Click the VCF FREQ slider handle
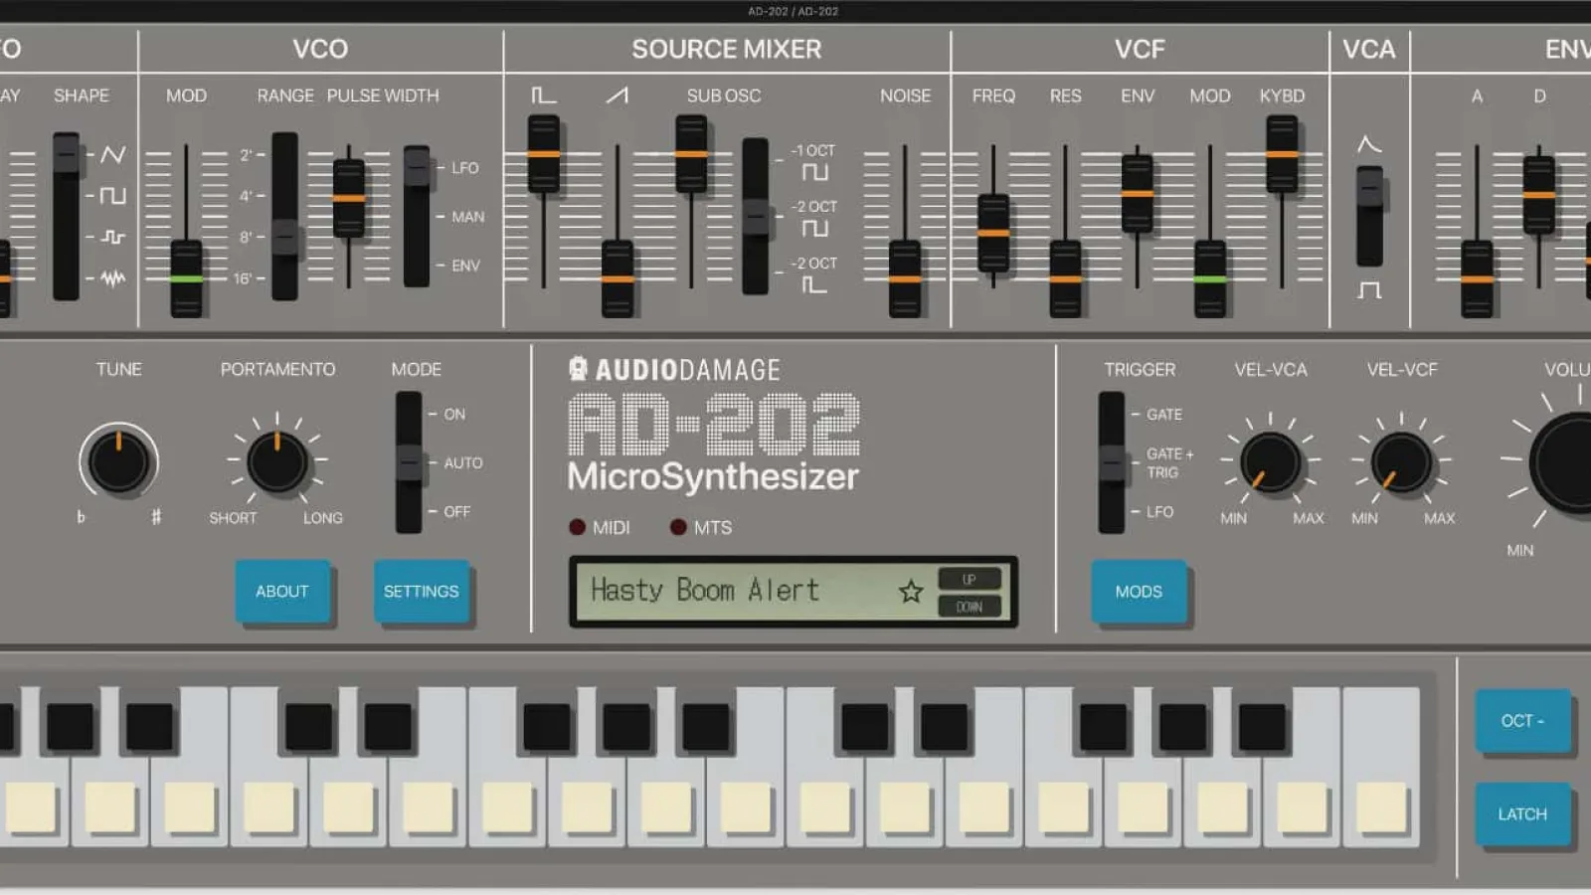This screenshot has width=1591, height=895. (993, 233)
